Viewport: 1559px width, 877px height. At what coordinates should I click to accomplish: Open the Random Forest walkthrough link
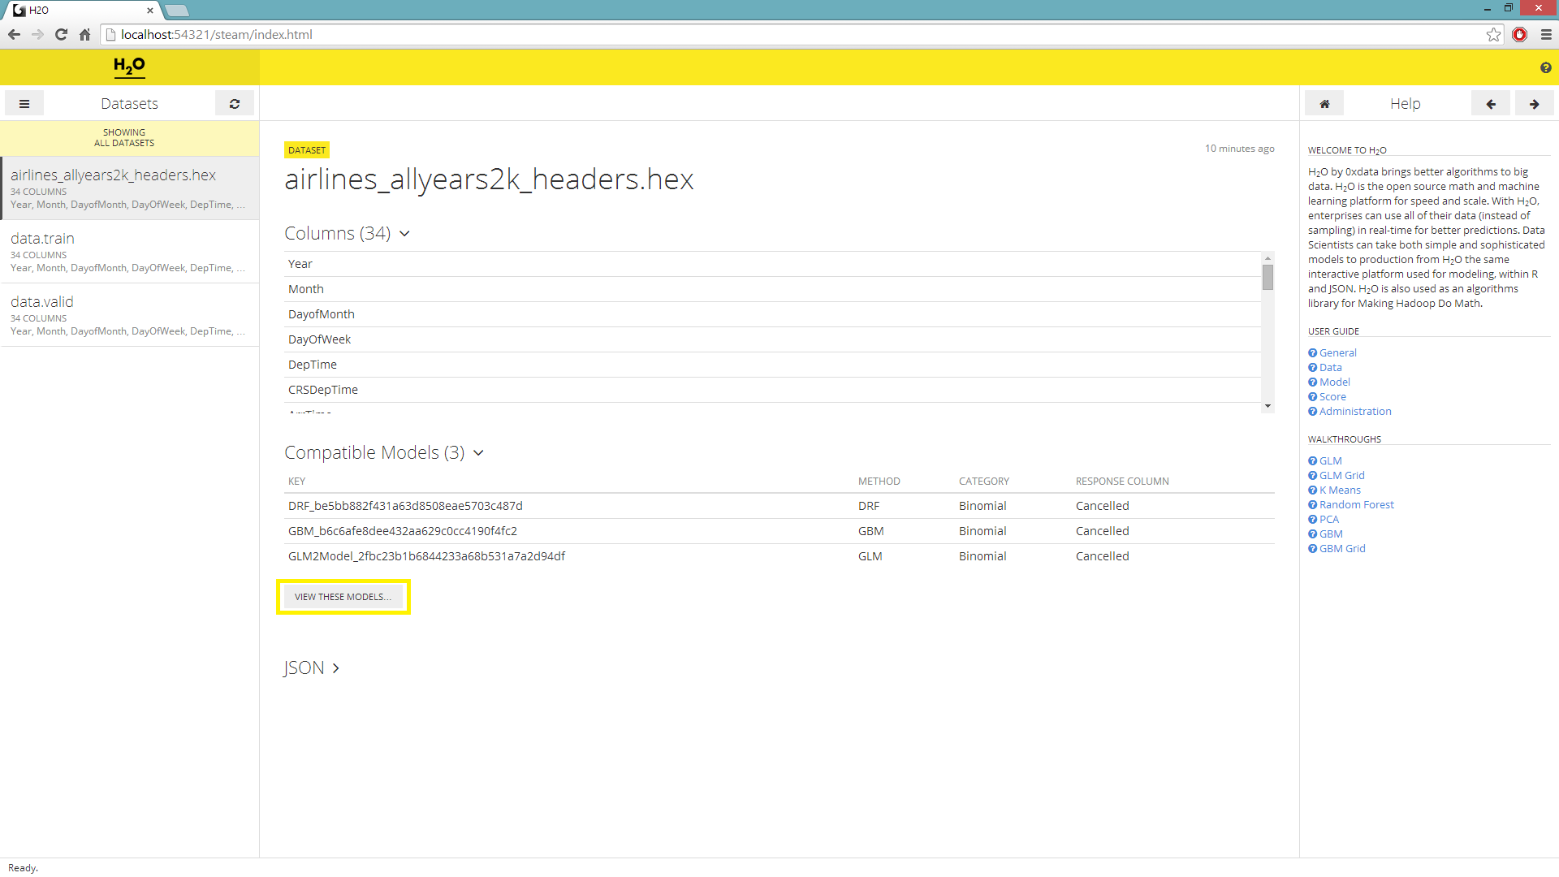(1356, 505)
